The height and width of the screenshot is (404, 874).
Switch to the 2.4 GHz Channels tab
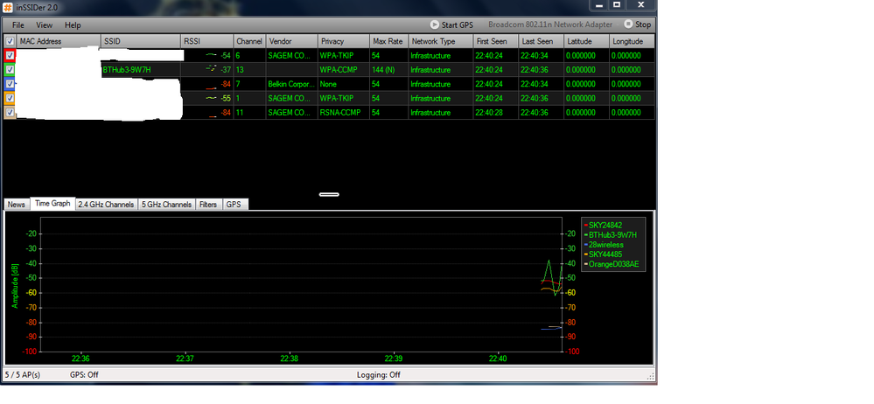tap(105, 205)
